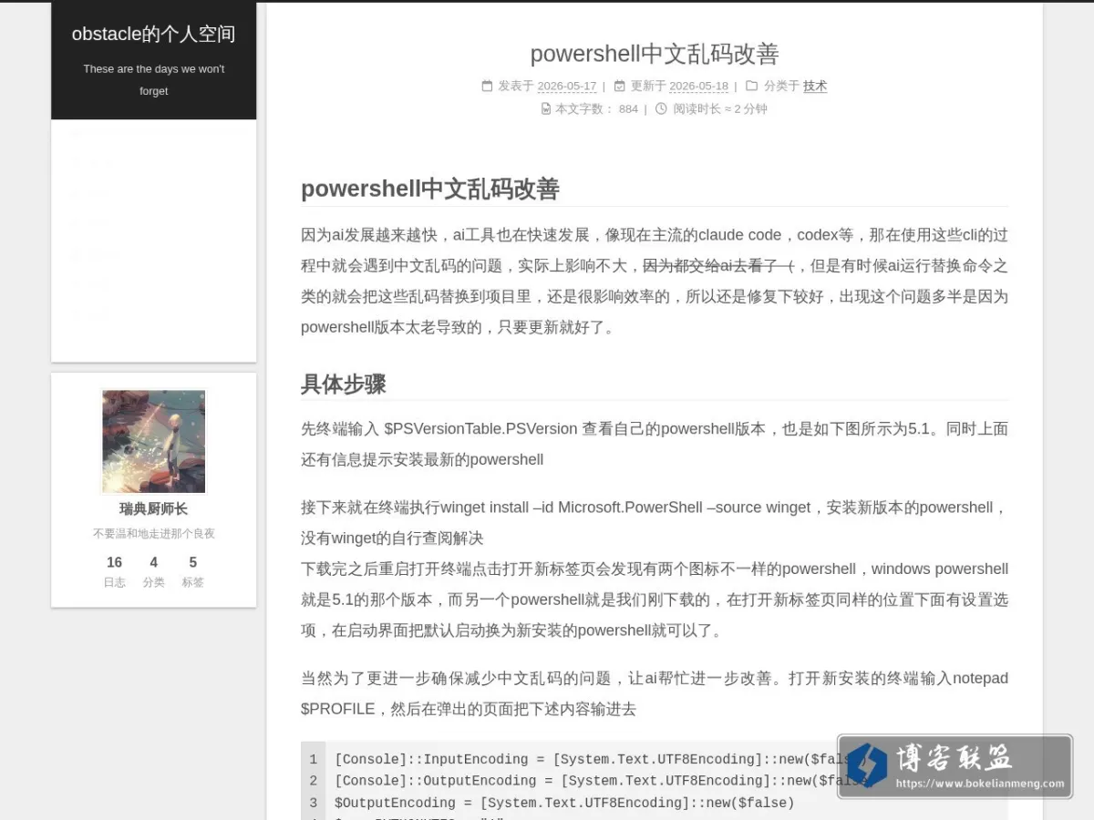Screen dimensions: 1094x820
Task: Click the document icon beside 本文字数
Action: 546,108
